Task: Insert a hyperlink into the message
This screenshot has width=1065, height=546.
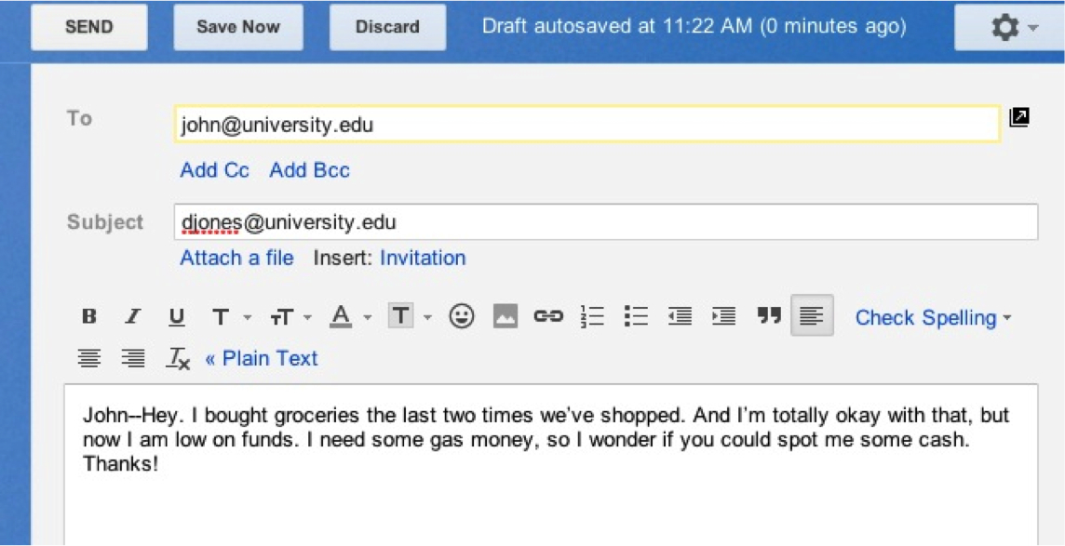Action: tap(548, 316)
